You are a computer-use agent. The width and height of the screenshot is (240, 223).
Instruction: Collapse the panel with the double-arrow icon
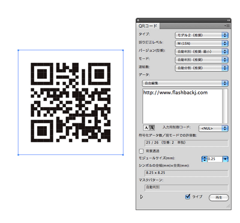(x=229, y=20)
